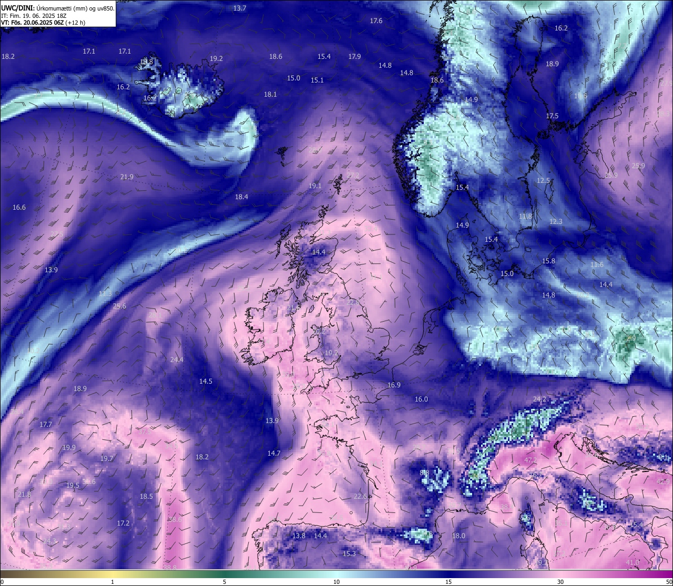Click the map value 19.9
Screen dimensions: 673x586
click(x=69, y=448)
